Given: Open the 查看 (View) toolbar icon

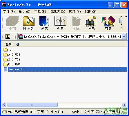Looking at the screenshot, I should point(60,23).
